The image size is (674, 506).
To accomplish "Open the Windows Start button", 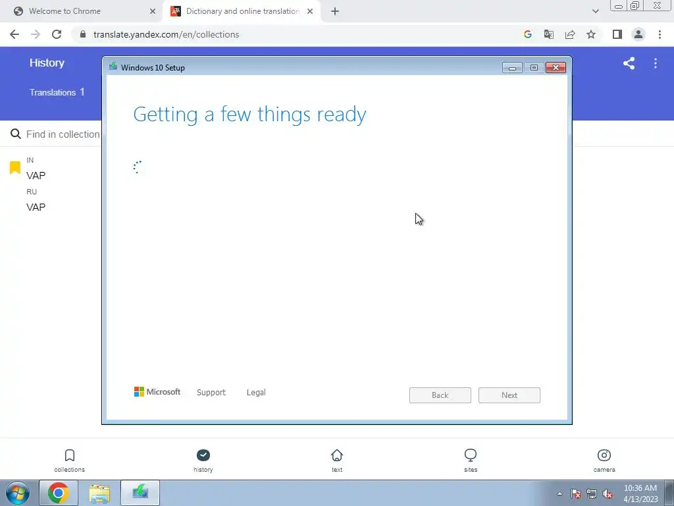I will 18,493.
